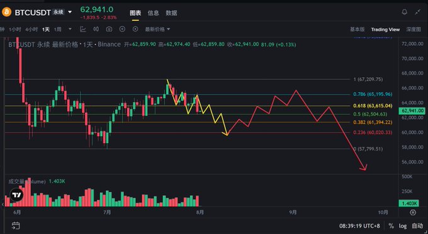Click the 8月 time axis label

pyautogui.click(x=200, y=212)
